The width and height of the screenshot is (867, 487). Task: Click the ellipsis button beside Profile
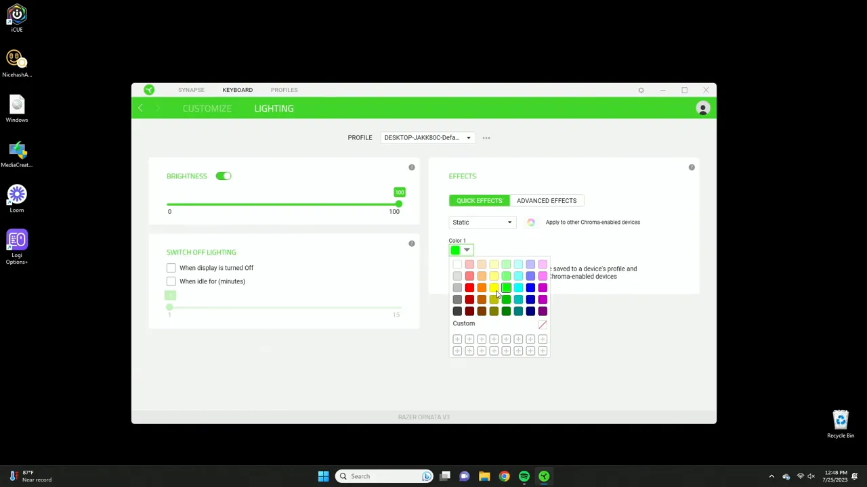coord(486,137)
